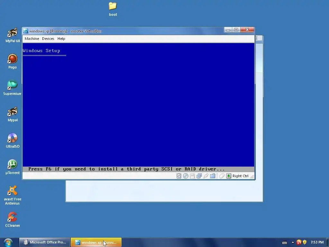329x247 pixels.
Task: Click the Show desktop strip
Action: coord(327,242)
